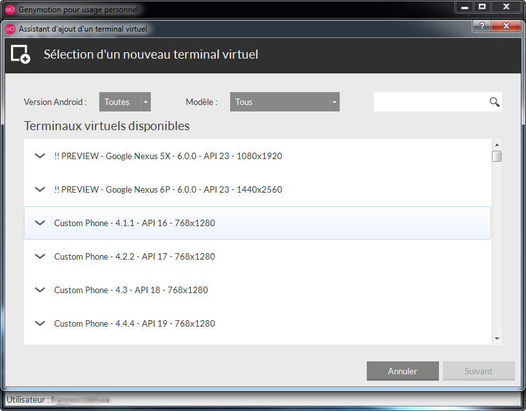This screenshot has width=526, height=411.
Task: Open the help question mark button
Action: pos(482,26)
